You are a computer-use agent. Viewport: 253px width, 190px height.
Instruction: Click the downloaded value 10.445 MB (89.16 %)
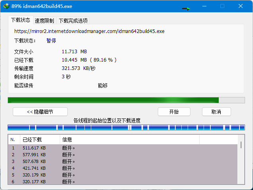coord(89,60)
